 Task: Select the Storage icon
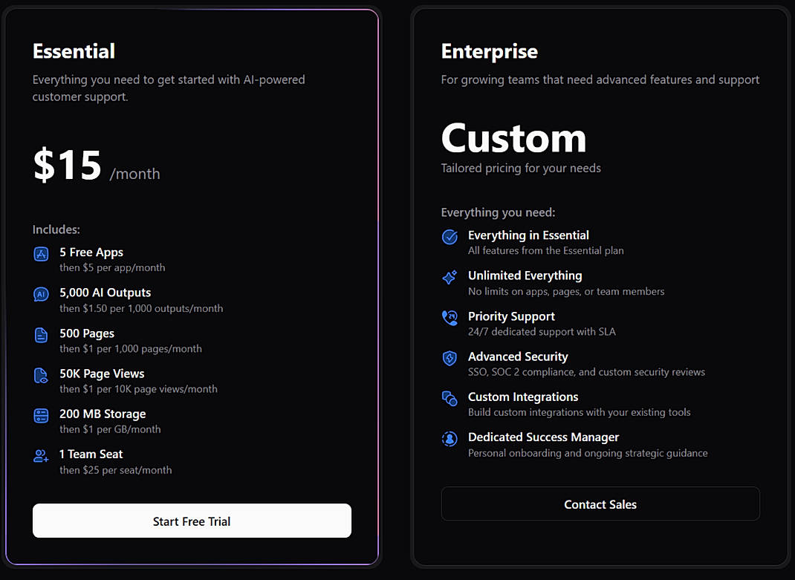tap(40, 414)
